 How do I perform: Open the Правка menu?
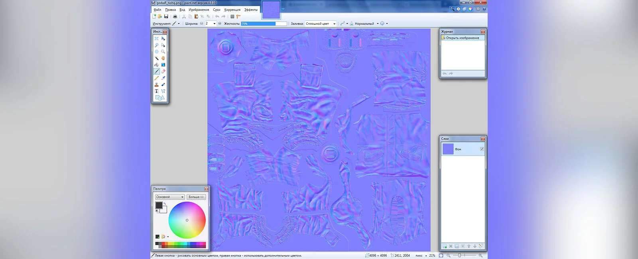coord(170,10)
